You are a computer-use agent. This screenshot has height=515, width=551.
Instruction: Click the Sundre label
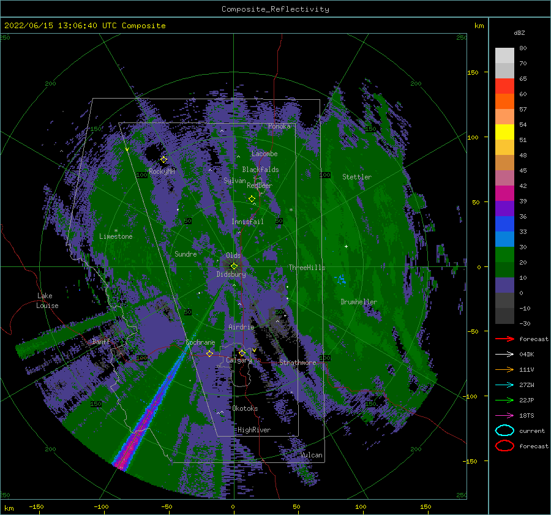pos(186,254)
